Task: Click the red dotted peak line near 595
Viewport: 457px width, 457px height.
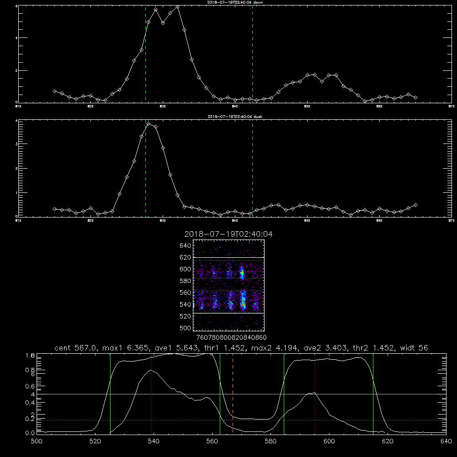Action: pyautogui.click(x=315, y=393)
